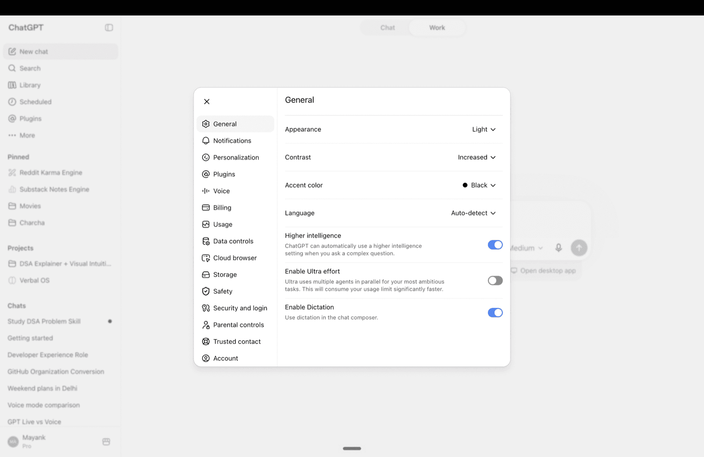Open the Weekend plans in Delhi chat
This screenshot has width=704, height=457.
60,388
